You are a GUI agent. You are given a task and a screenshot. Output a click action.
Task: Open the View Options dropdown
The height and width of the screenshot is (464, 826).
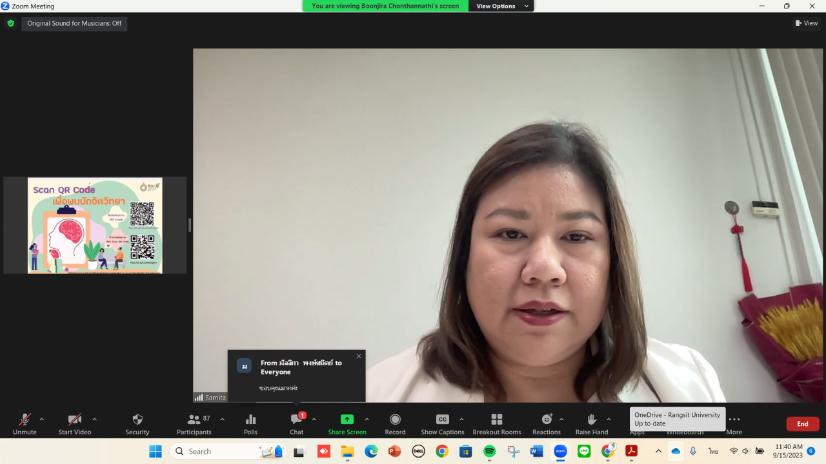501,6
